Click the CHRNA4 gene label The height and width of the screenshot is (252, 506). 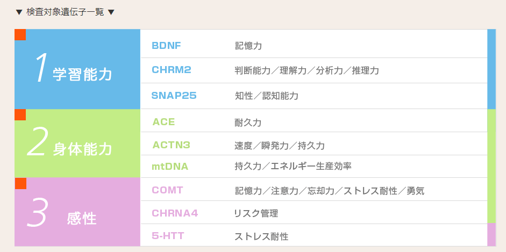(x=175, y=213)
